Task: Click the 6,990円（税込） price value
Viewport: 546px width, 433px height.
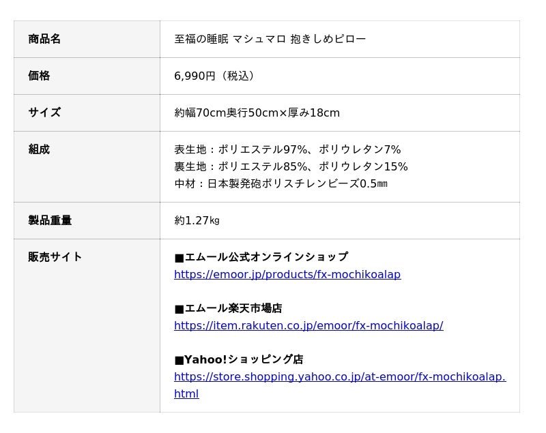Action: (x=216, y=76)
